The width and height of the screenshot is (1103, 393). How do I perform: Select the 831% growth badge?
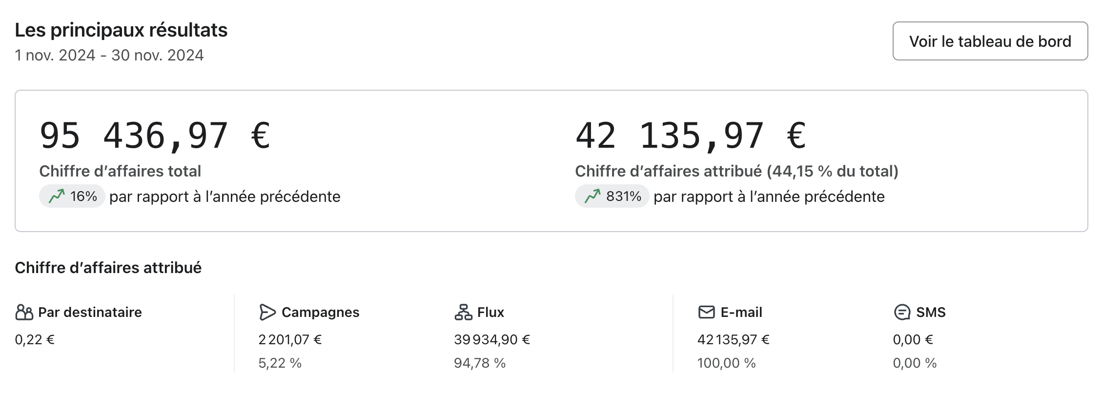coord(612,196)
